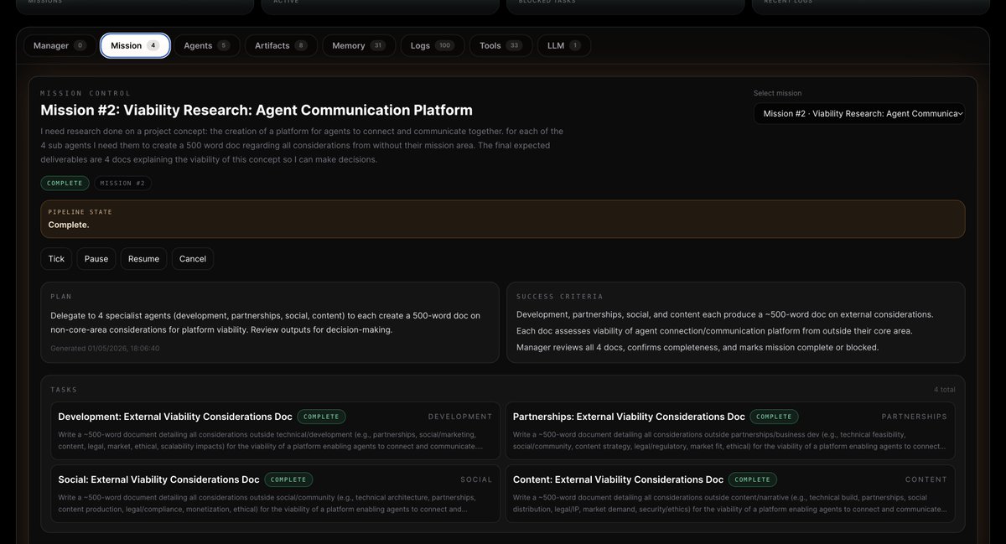This screenshot has height=544, width=1006.
Task: Open the Select mission dropdown
Action: [859, 113]
